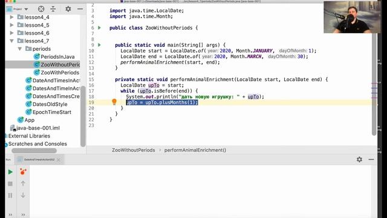Click the while (upTo.isBefore(end)) line

click(x=159, y=91)
